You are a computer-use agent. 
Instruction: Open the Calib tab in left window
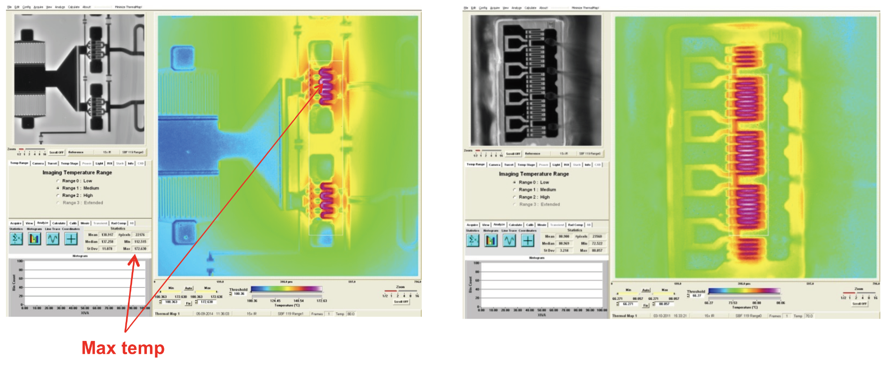(73, 223)
